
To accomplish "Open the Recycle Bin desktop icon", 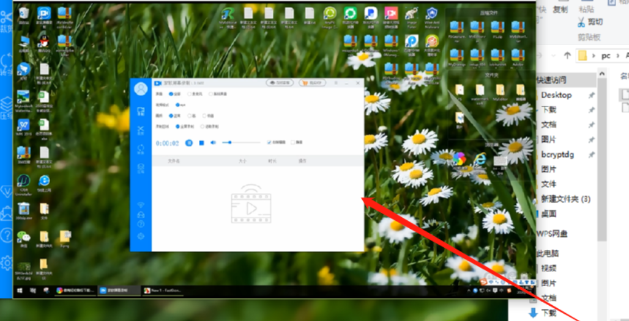I will (x=24, y=15).
